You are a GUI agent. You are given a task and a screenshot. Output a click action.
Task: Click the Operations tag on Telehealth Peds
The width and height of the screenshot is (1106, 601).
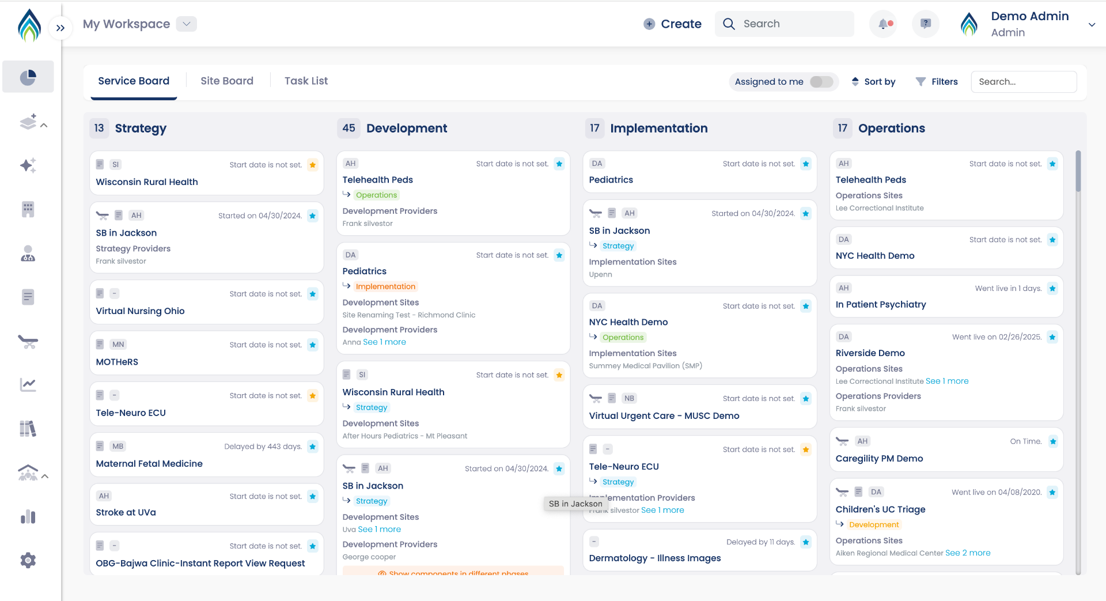pos(376,195)
